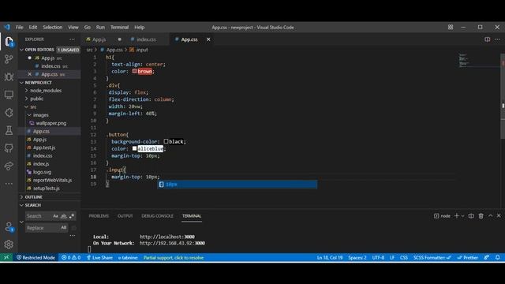505x284 pixels.
Task: Close the App.css editor tab
Action: pos(208,39)
